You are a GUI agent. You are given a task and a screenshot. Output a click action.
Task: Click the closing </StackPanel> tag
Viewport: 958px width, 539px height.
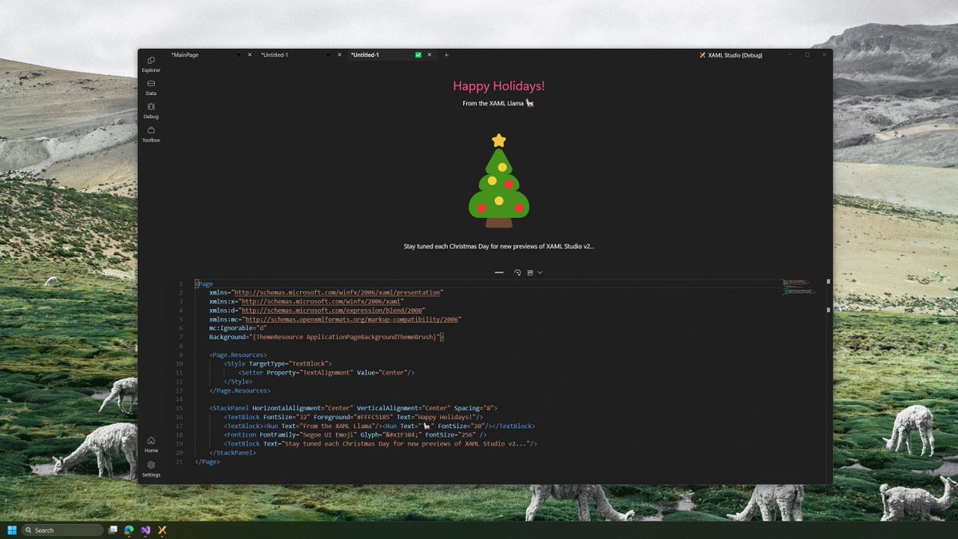[x=233, y=453]
